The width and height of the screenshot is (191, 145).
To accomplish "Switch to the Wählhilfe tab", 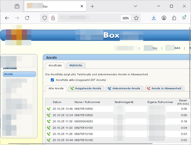I will [76, 66].
